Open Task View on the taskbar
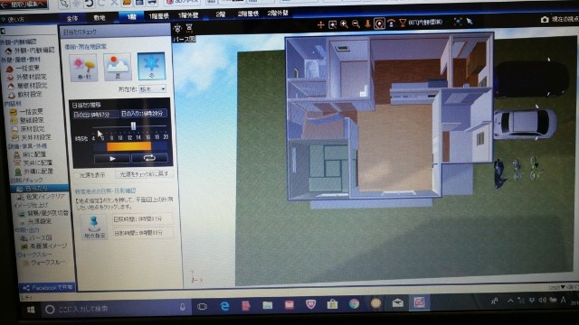Screen dimensions: 579x325 point(202,307)
